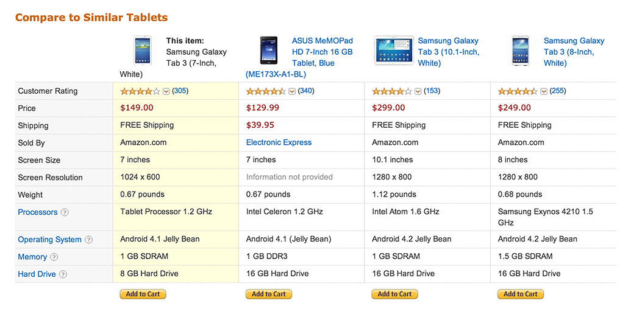Click help icon next to Hard Drive

(x=63, y=274)
